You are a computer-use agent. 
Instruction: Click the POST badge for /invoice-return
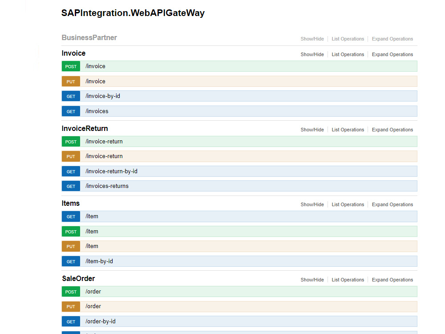71,142
